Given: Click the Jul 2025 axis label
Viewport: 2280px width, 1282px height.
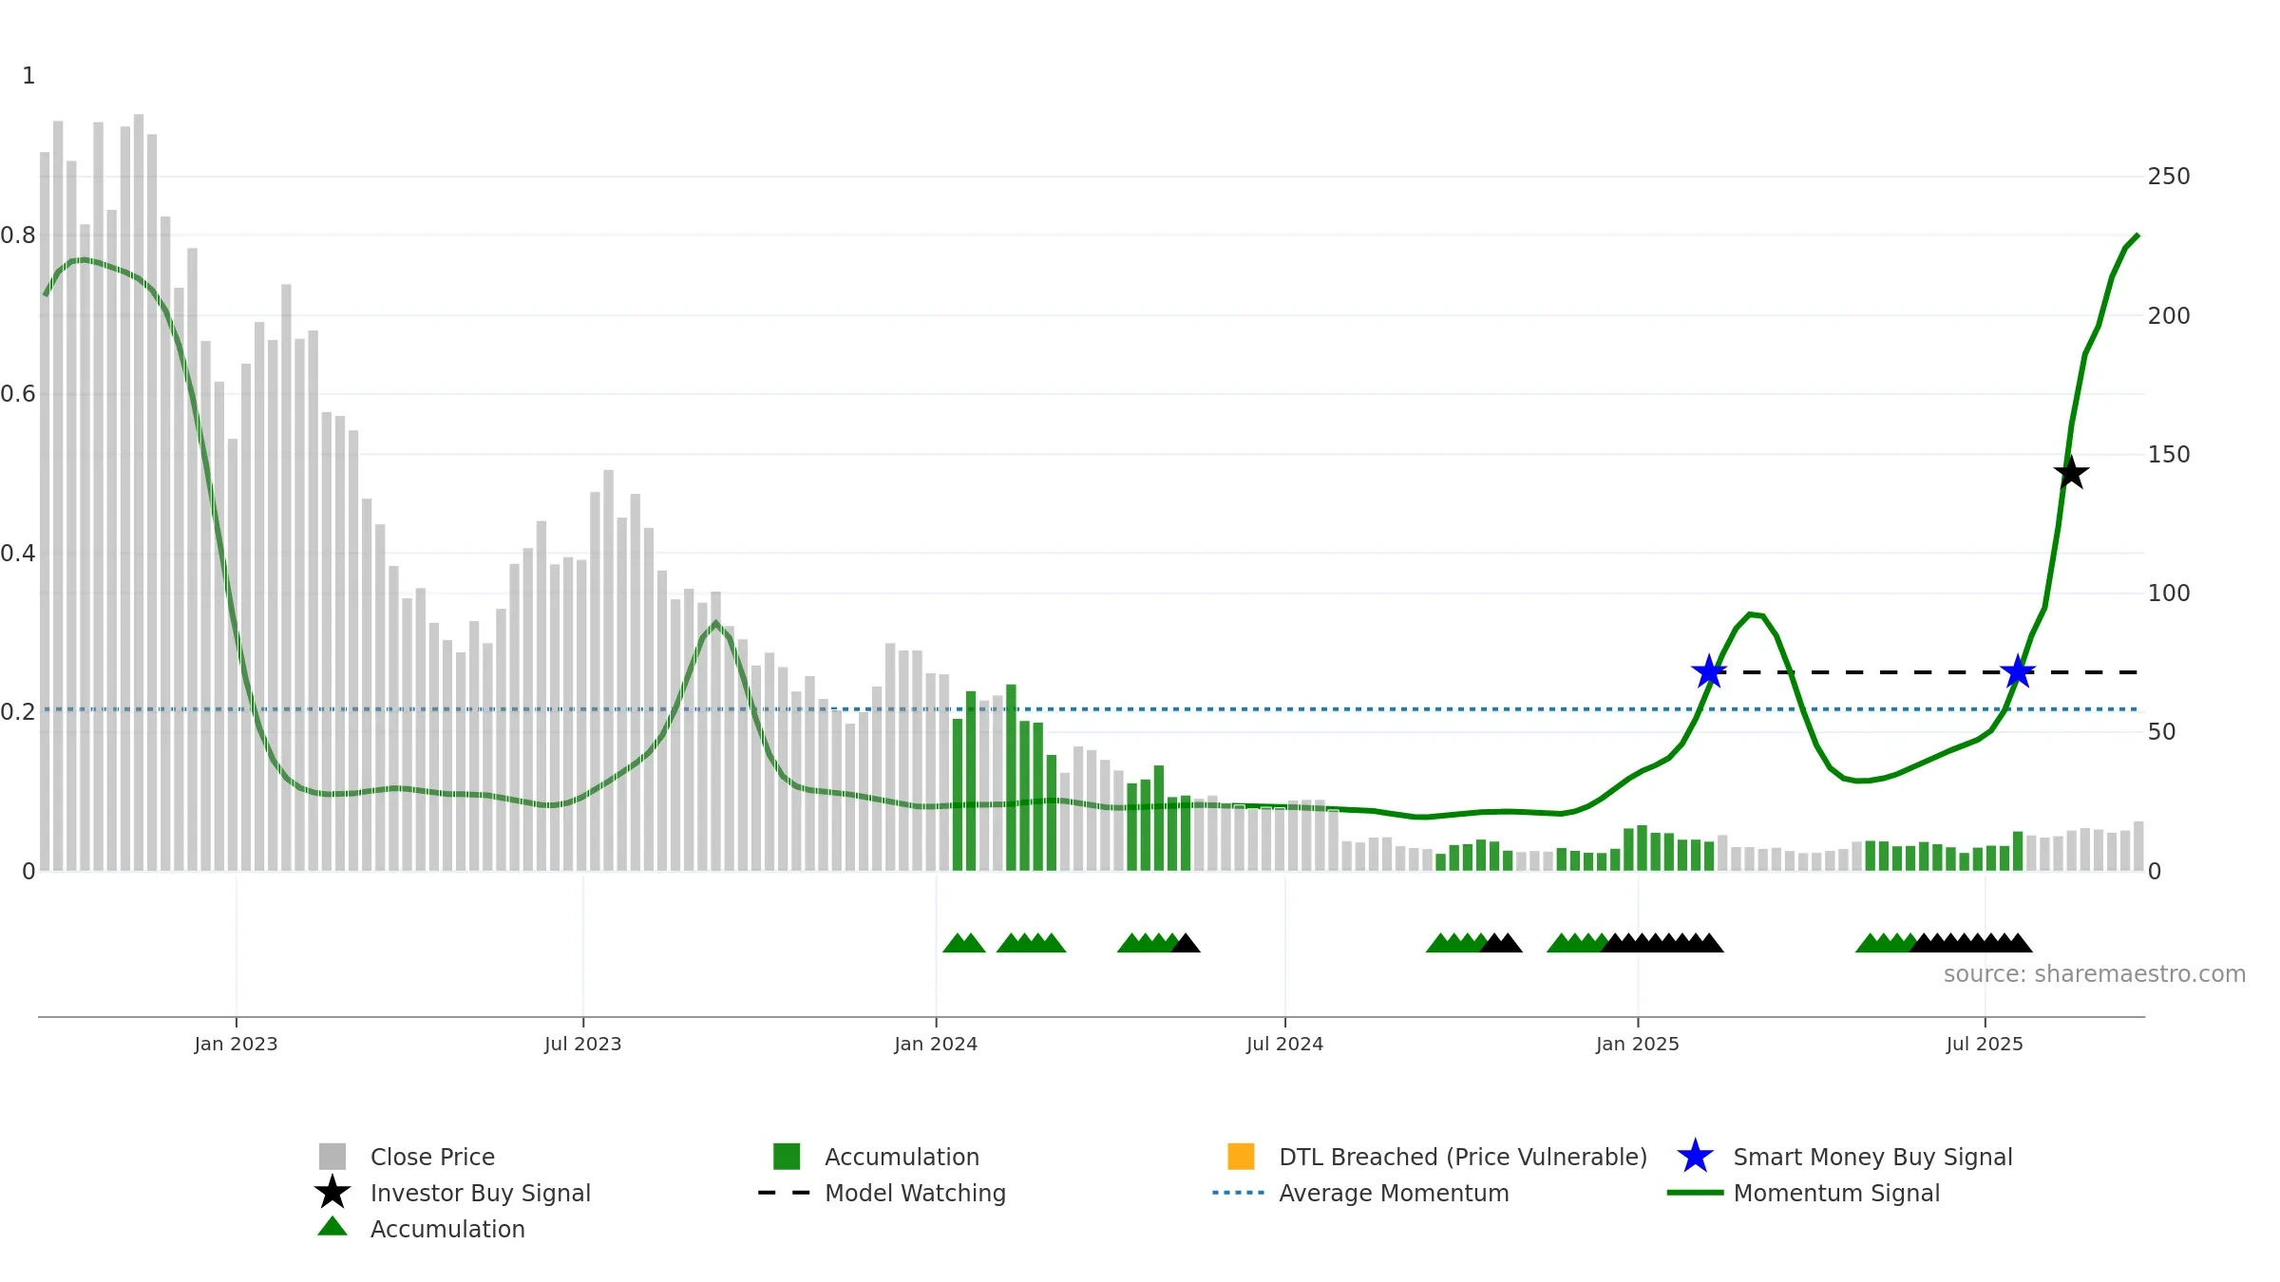Looking at the screenshot, I should 1985,1045.
